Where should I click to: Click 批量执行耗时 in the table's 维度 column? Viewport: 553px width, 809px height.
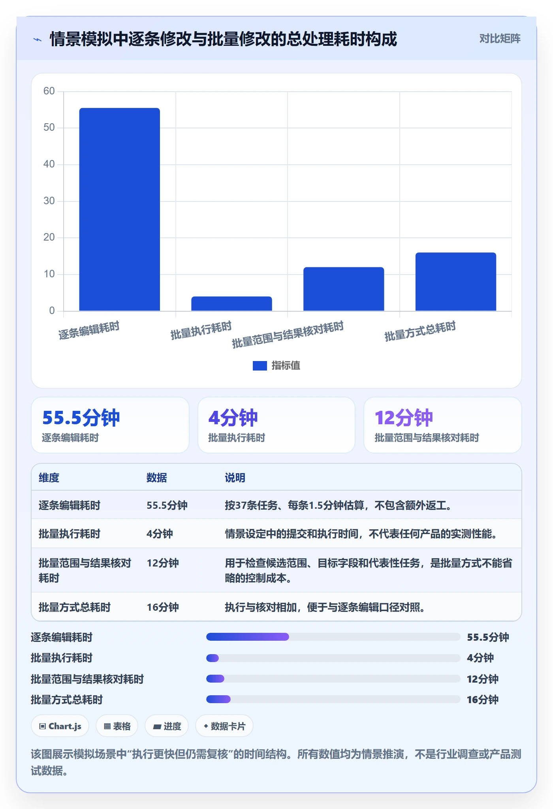click(70, 534)
